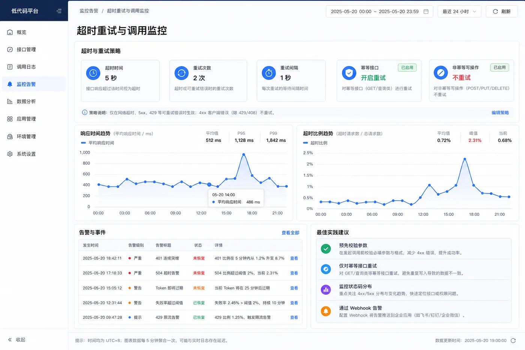Click the 收起 collapse arrows icon
The width and height of the screenshot is (525, 350).
[x=10, y=339]
